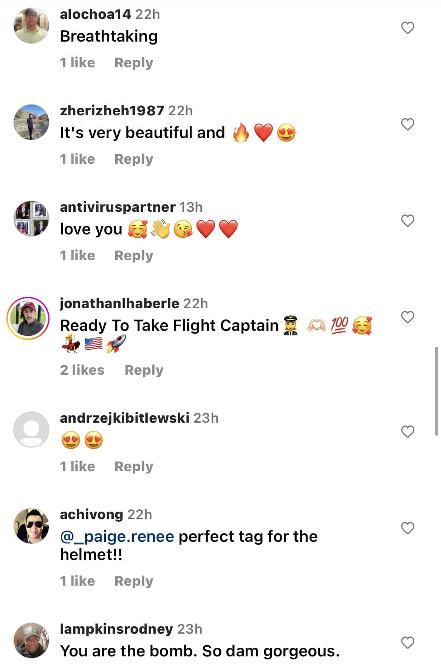The height and width of the screenshot is (667, 441).
Task: Show who liked antiviruspartner's comment
Action: [x=77, y=256]
